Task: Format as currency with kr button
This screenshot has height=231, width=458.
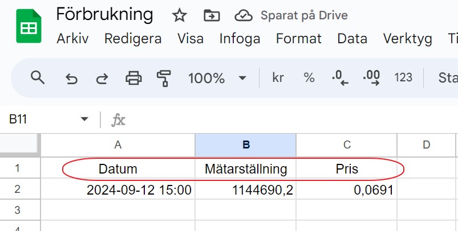Action: click(278, 78)
